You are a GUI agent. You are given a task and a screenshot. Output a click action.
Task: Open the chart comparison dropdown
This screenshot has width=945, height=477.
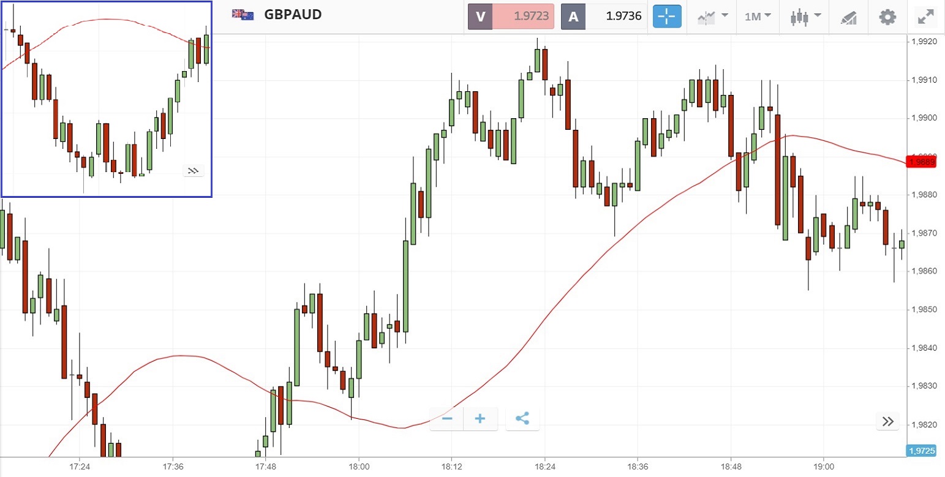712,17
